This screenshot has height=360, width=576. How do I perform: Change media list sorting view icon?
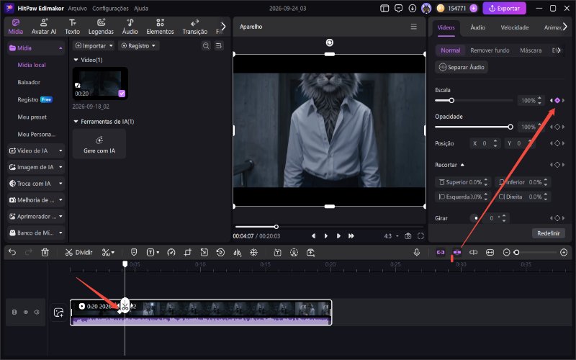pyautogui.click(x=219, y=45)
